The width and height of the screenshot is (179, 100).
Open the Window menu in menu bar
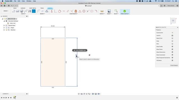(29, 1)
